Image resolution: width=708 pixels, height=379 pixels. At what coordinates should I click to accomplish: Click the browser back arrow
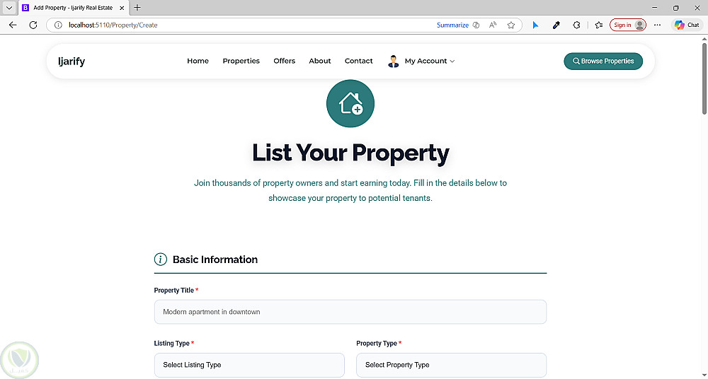[x=13, y=25]
